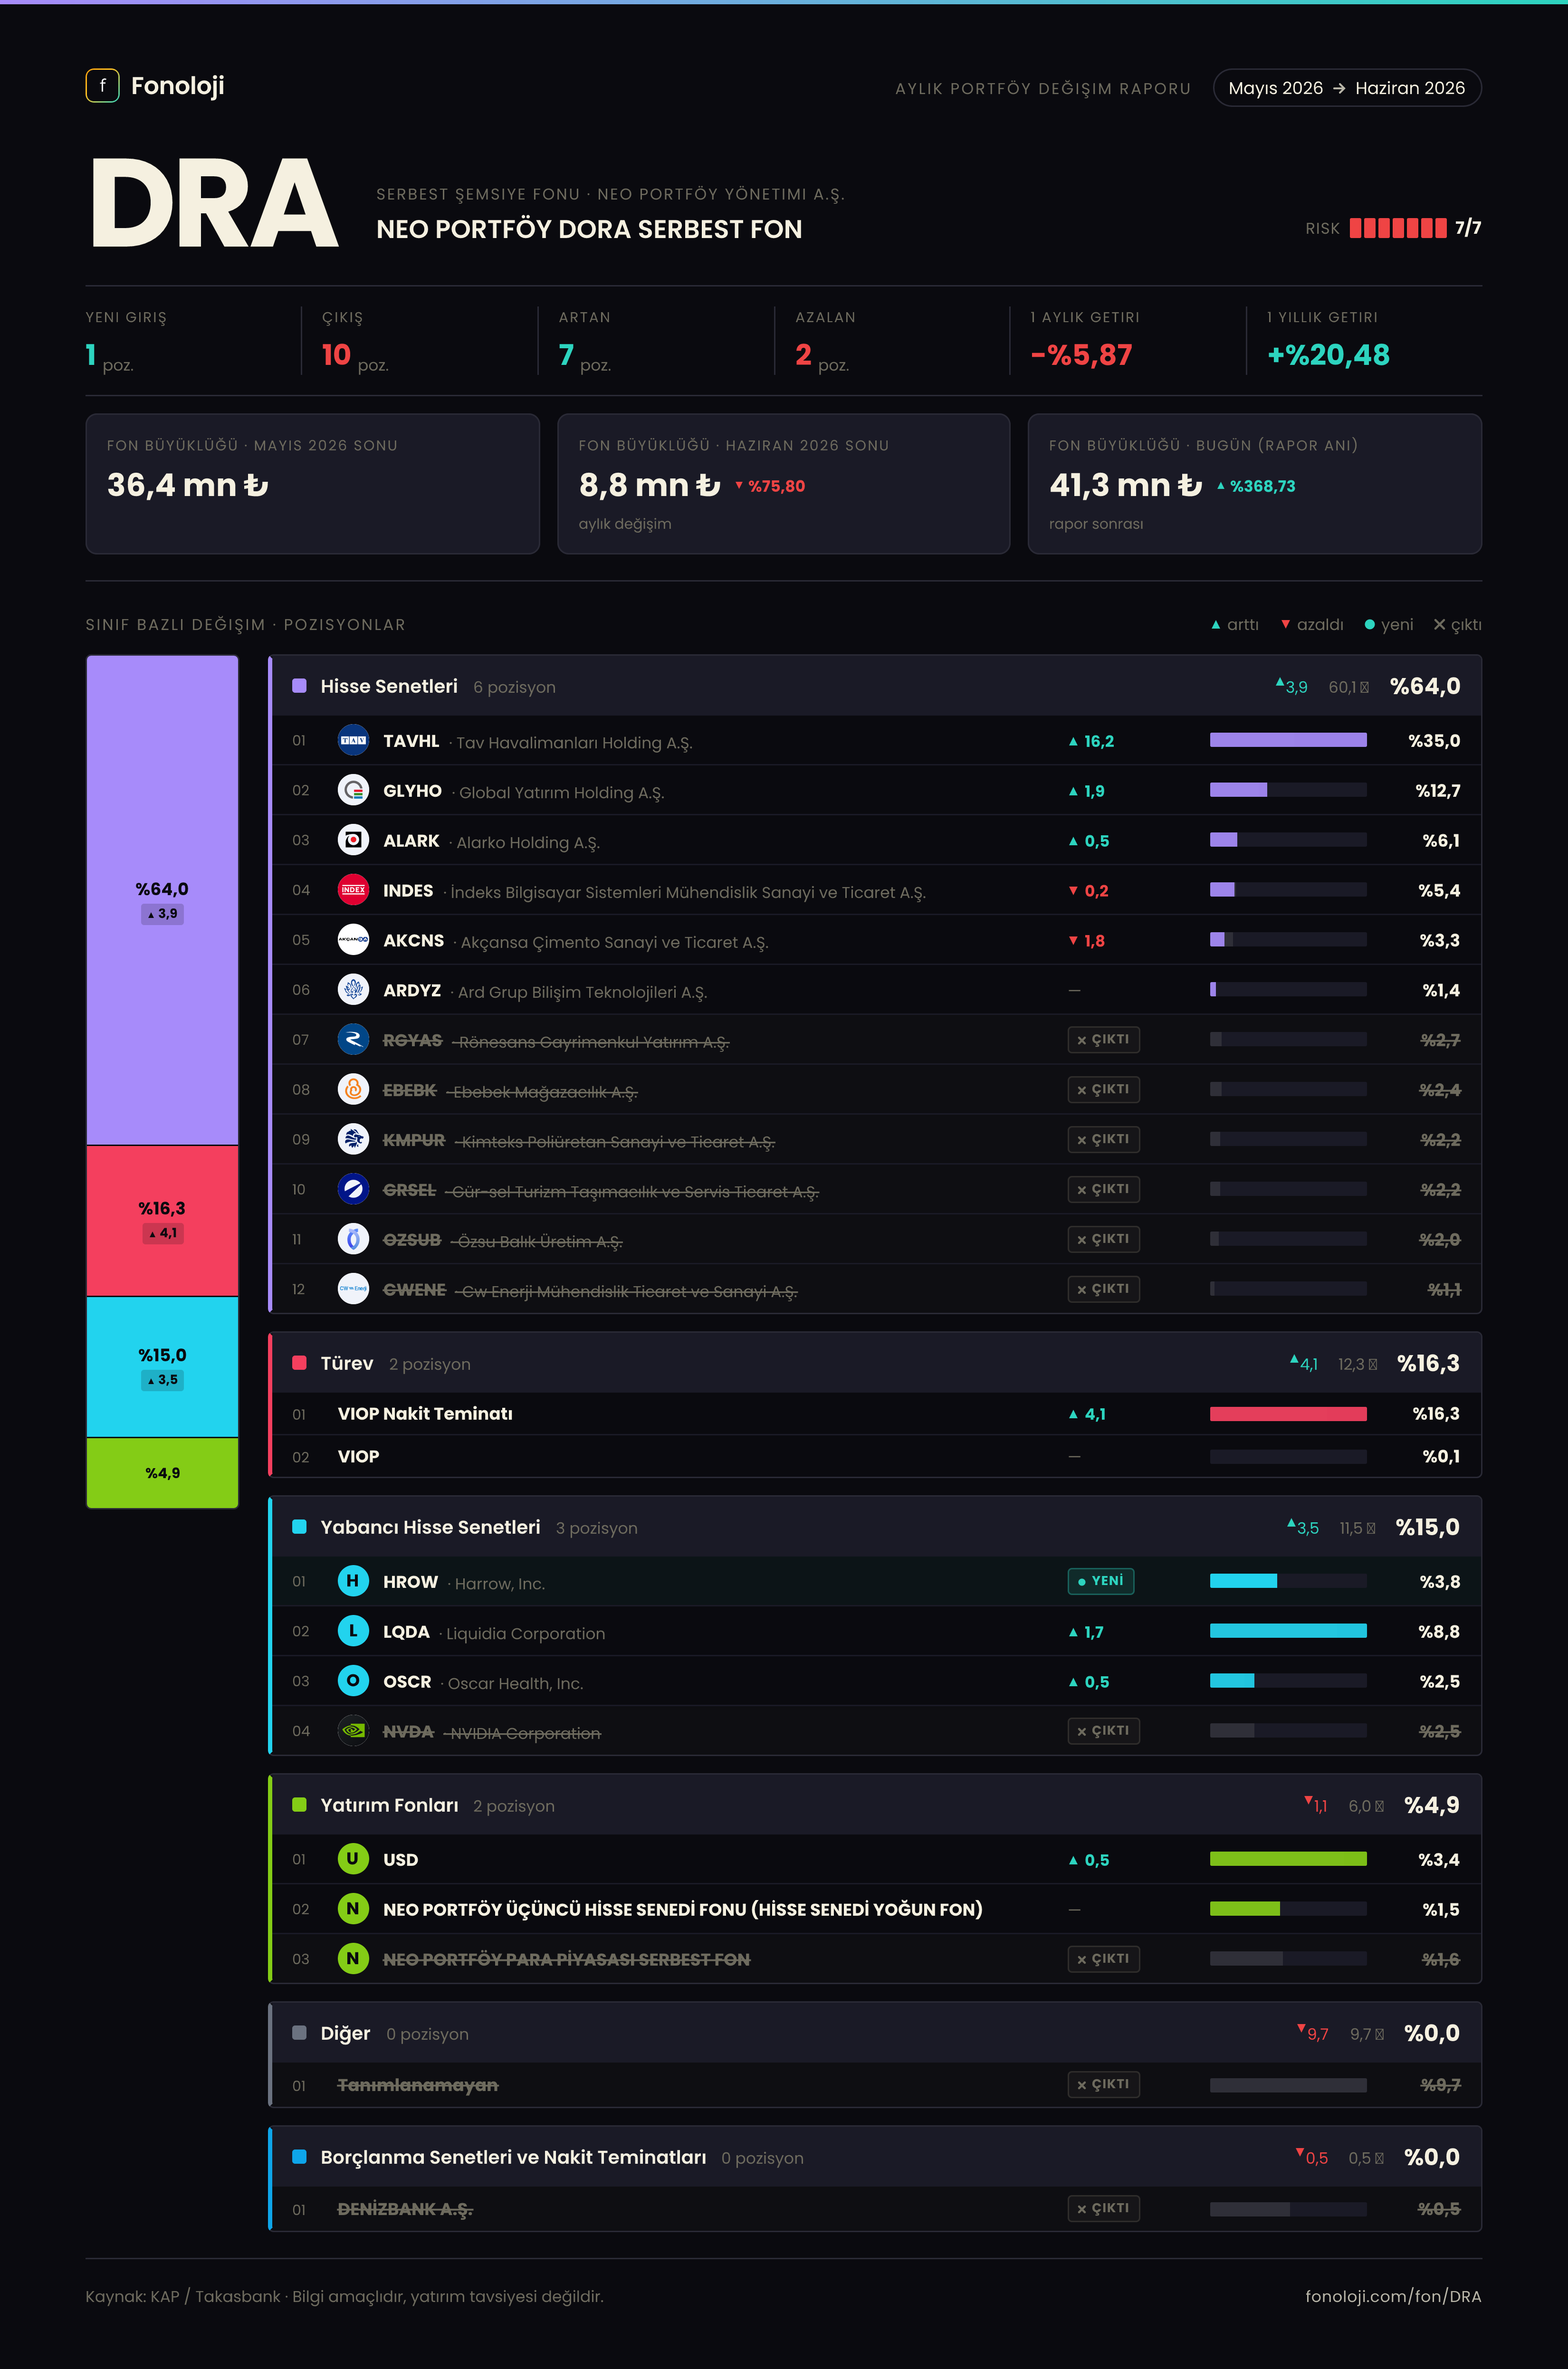This screenshot has width=1568, height=2369.
Task: Click the USD fund letter icon
Action: coord(353,1859)
